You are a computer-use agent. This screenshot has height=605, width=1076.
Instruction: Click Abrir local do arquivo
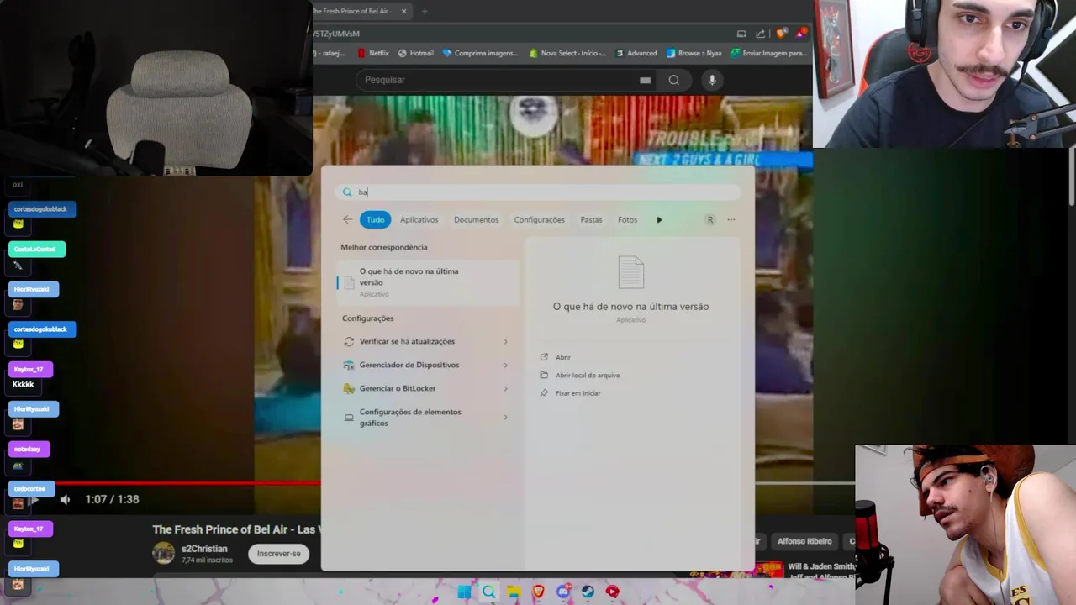588,375
